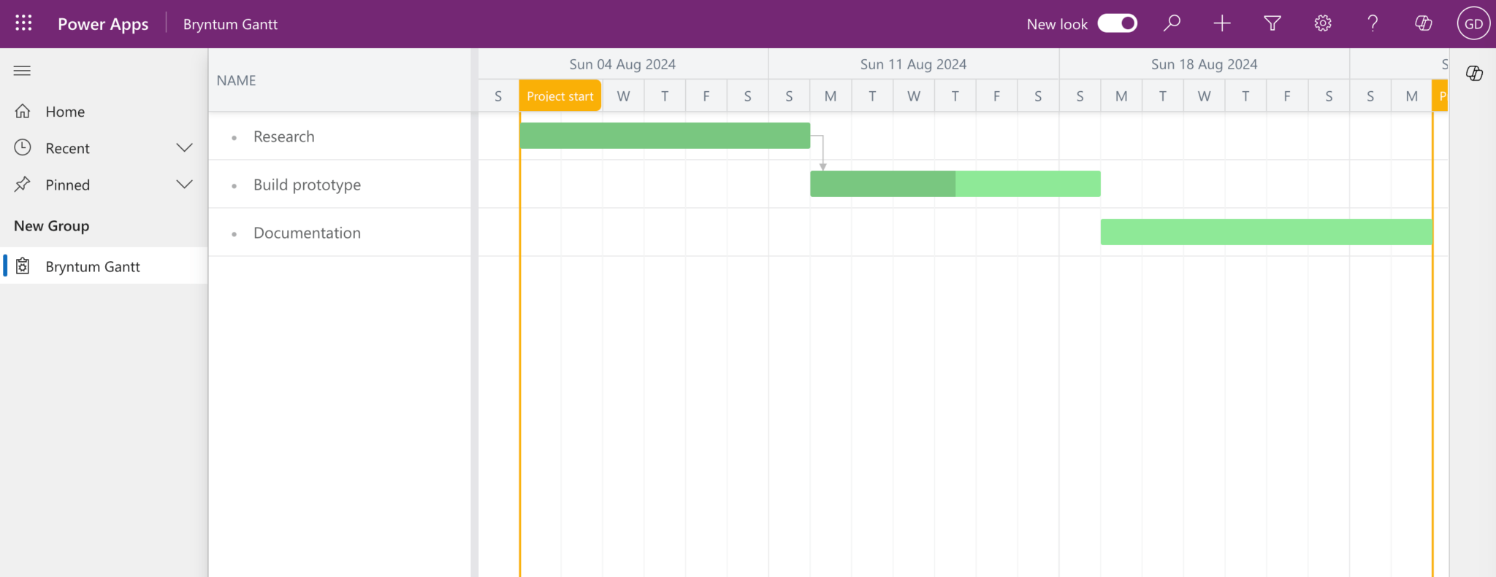
Task: Click the Documentation task bar
Action: pyautogui.click(x=1267, y=232)
